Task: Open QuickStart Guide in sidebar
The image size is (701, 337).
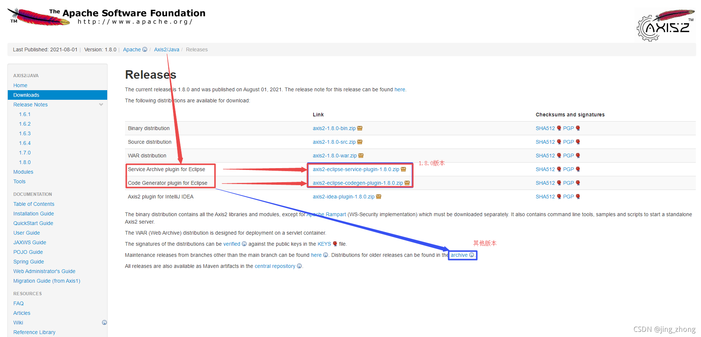Action: pyautogui.click(x=33, y=223)
